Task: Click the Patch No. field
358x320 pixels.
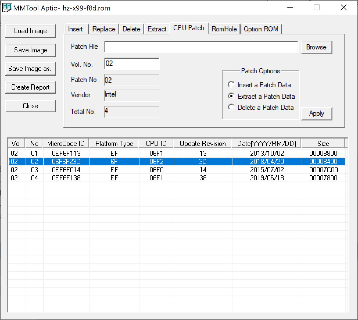Action: [132, 80]
